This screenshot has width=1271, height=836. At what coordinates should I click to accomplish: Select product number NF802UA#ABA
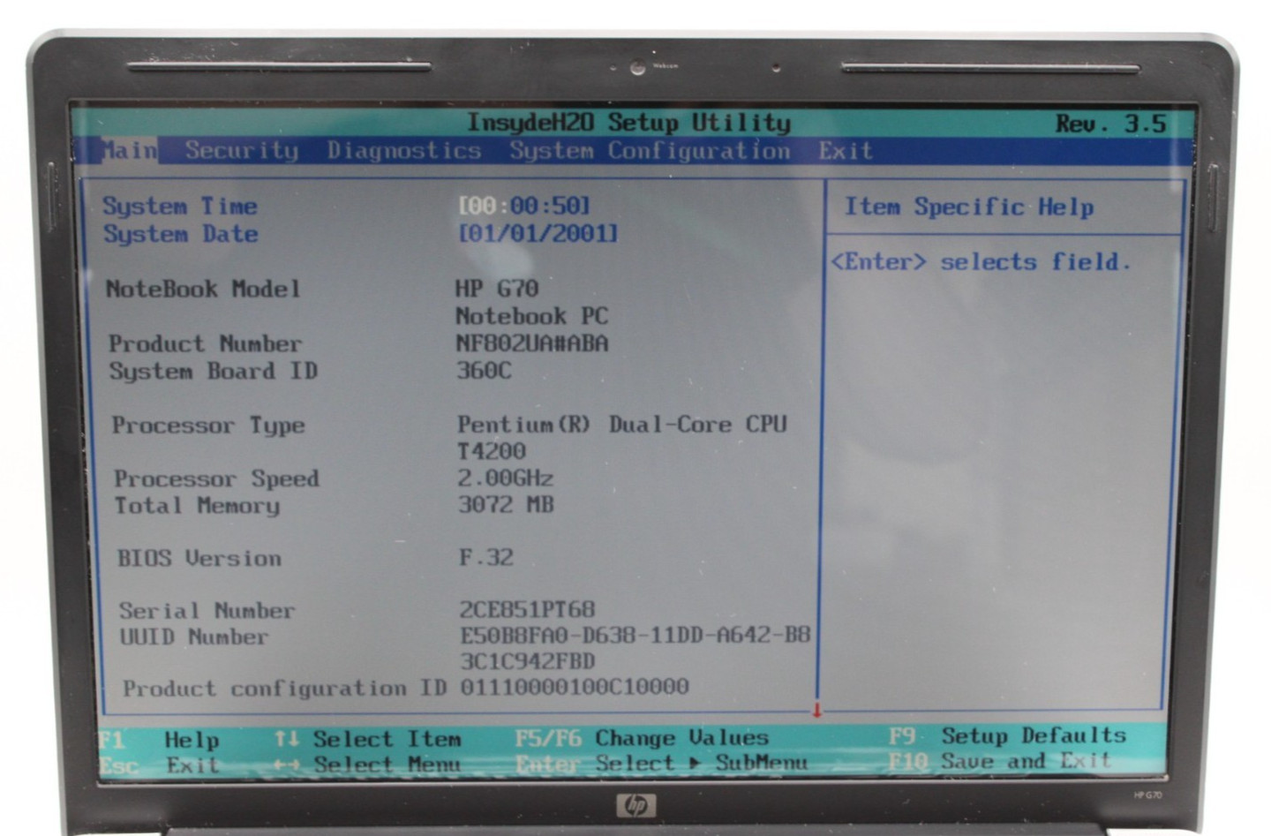[x=532, y=343]
